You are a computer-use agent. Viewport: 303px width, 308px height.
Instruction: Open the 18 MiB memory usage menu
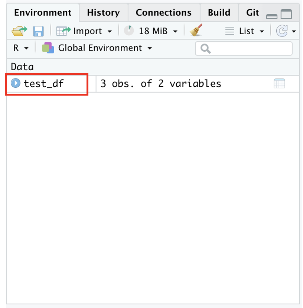point(151,31)
